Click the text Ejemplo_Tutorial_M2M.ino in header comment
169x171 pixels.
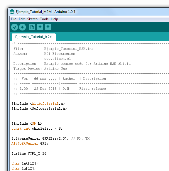69,49
